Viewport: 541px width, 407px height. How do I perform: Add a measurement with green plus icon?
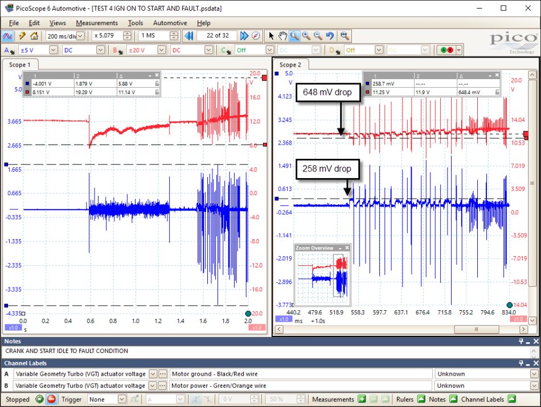362,400
